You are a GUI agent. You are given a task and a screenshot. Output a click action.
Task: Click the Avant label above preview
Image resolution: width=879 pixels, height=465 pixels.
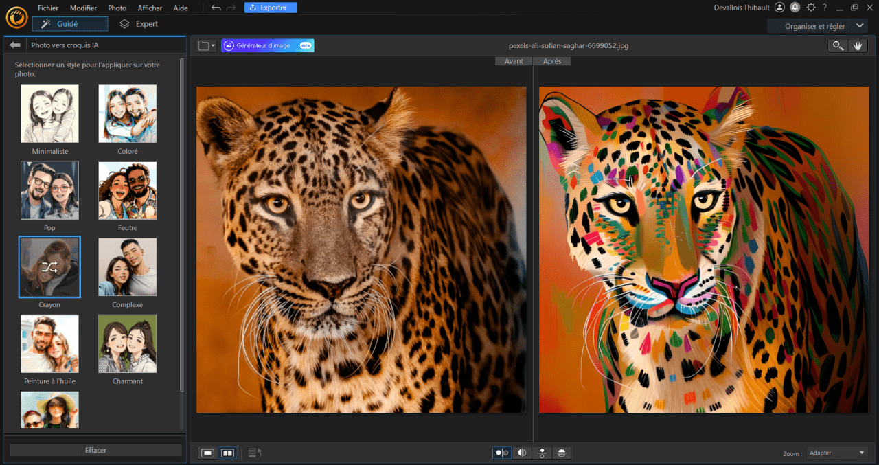pyautogui.click(x=514, y=61)
